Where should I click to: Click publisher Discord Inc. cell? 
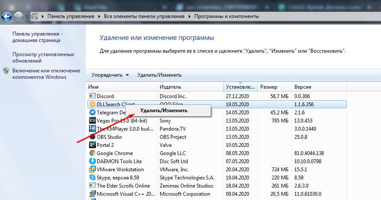(173, 96)
